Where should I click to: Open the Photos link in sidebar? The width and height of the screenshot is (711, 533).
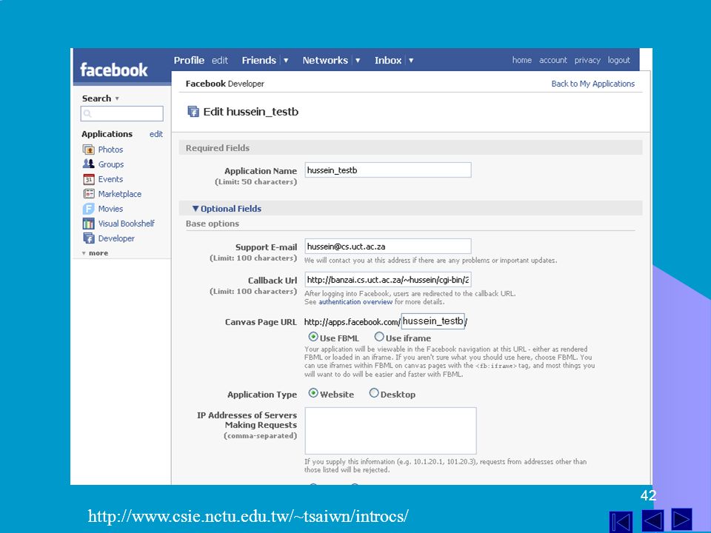tap(110, 150)
